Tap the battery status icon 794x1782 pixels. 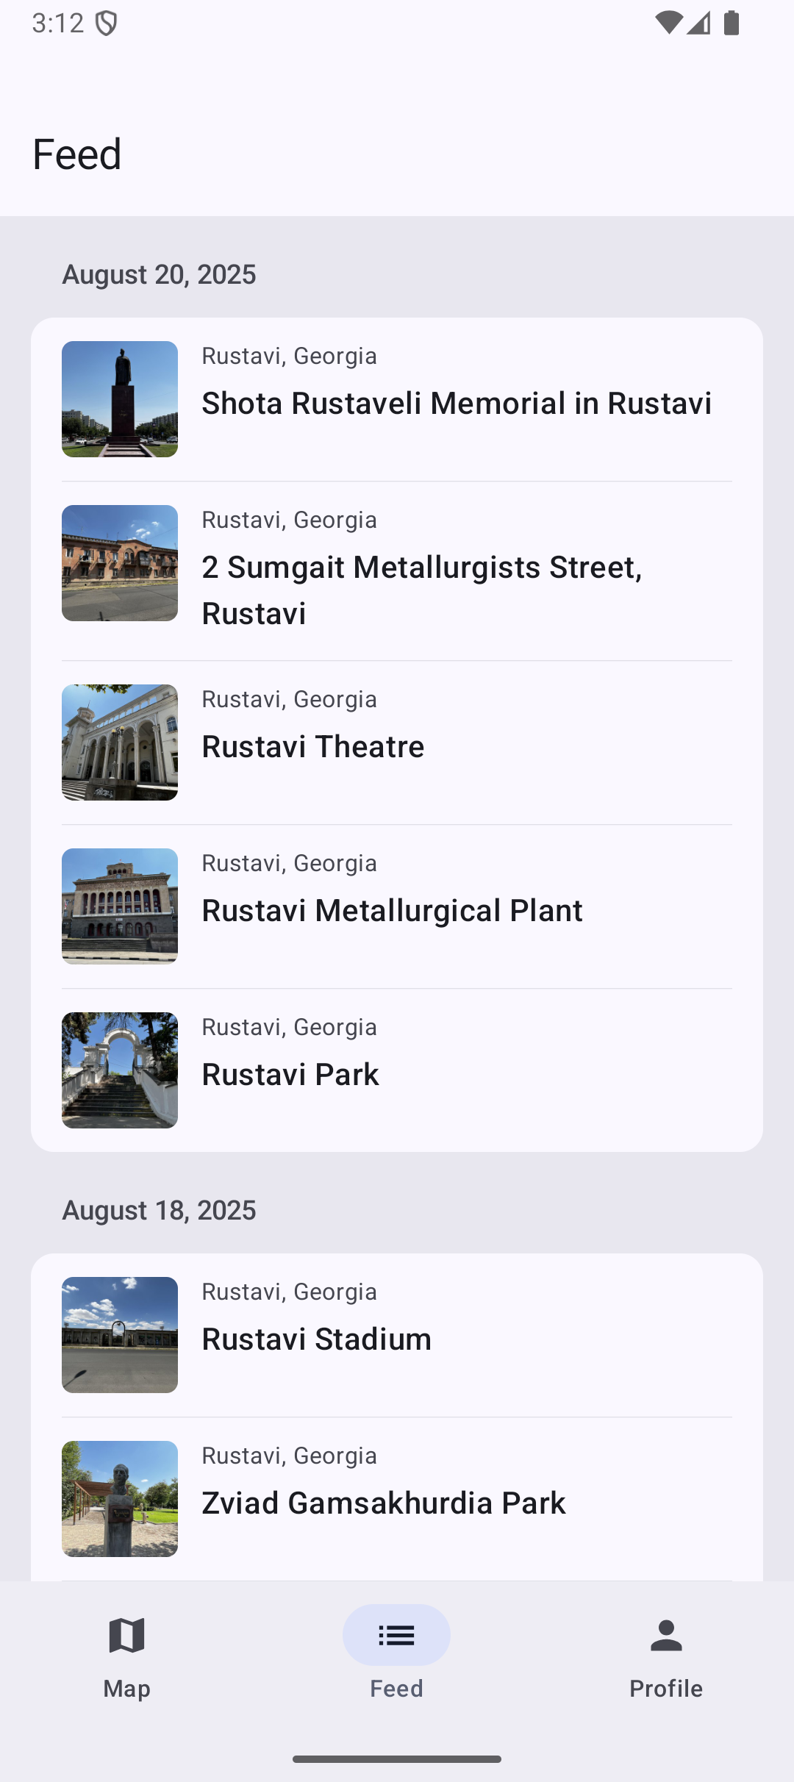(x=732, y=24)
